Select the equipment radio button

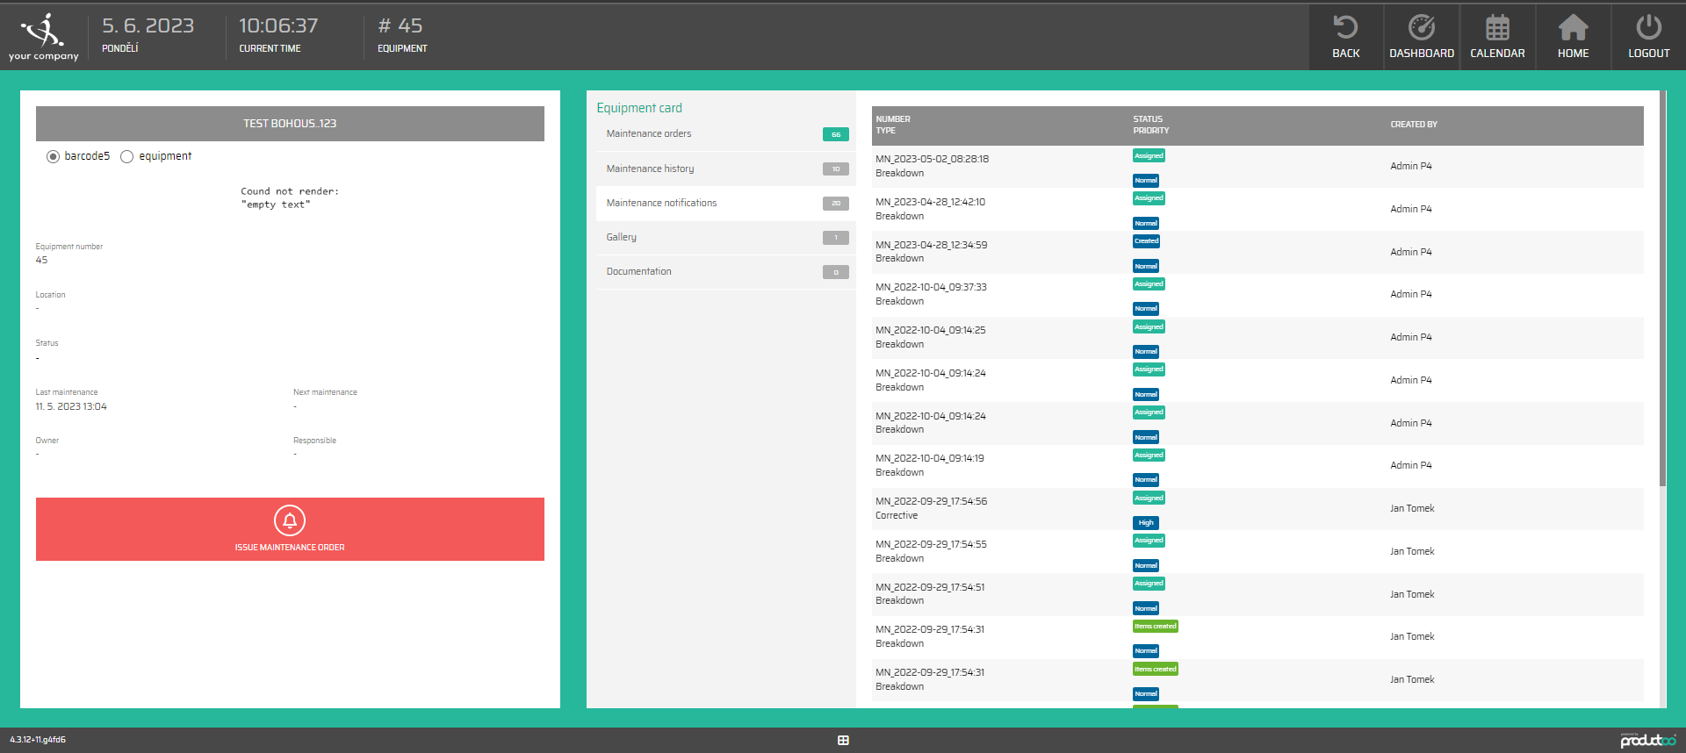(x=127, y=156)
